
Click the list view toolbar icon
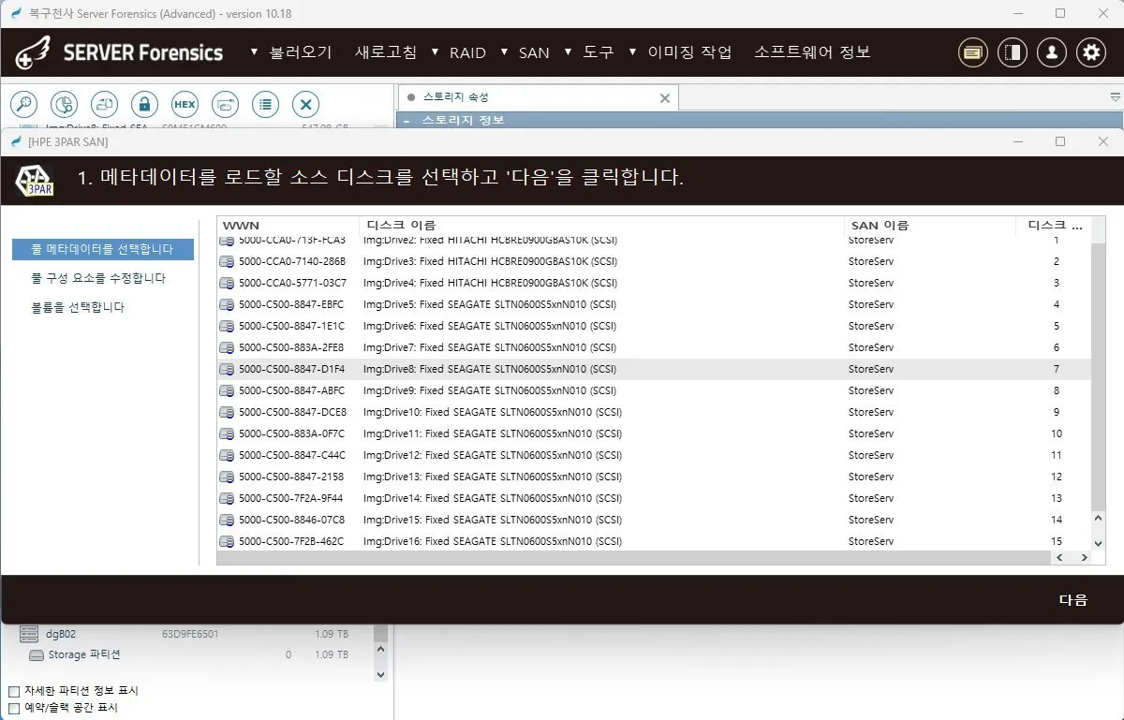point(266,104)
